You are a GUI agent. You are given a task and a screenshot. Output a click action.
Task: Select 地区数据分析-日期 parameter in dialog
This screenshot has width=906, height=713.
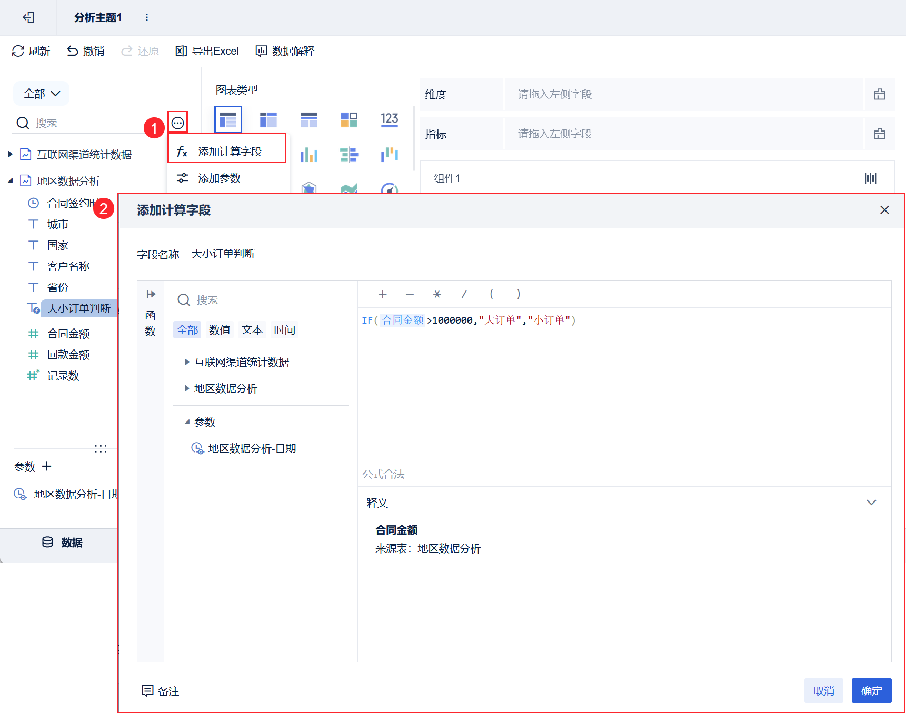point(244,448)
